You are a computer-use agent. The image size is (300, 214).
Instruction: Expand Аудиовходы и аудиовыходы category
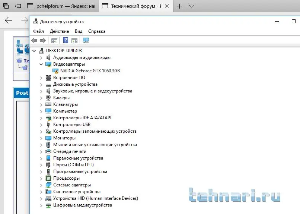(x=41, y=58)
